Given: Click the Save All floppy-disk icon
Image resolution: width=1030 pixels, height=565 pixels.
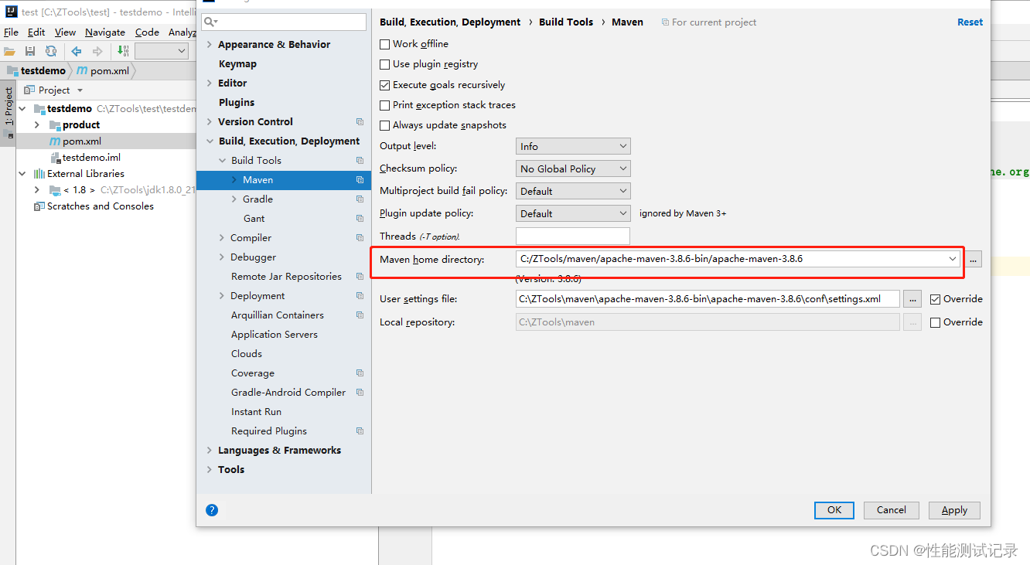Looking at the screenshot, I should 30,51.
